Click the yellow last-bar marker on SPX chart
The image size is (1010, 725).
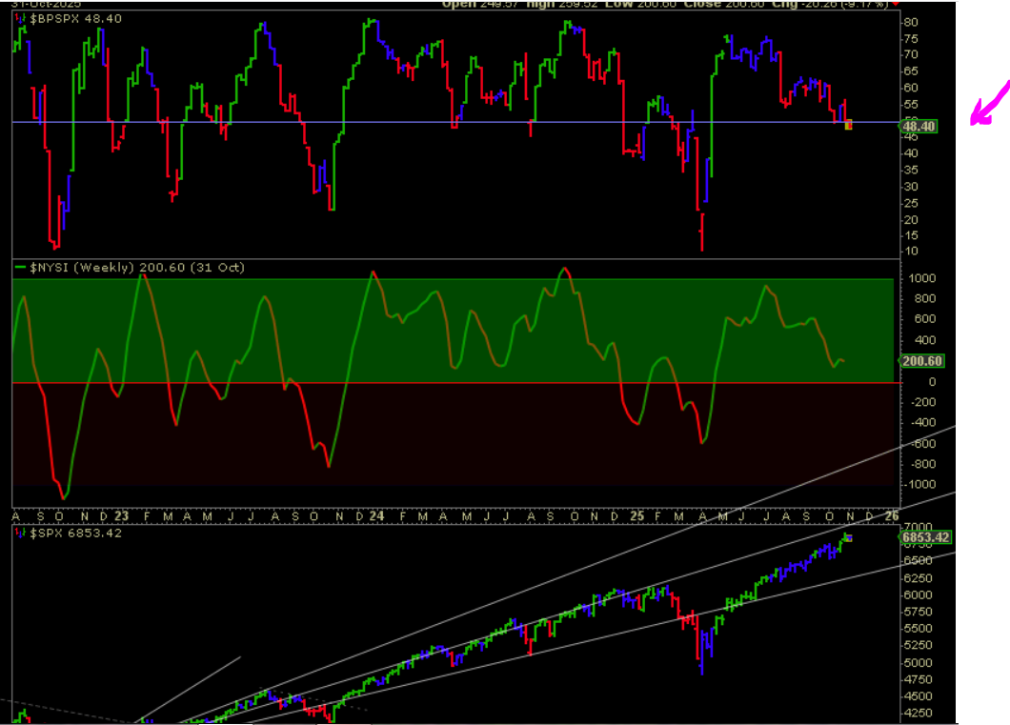tap(848, 538)
